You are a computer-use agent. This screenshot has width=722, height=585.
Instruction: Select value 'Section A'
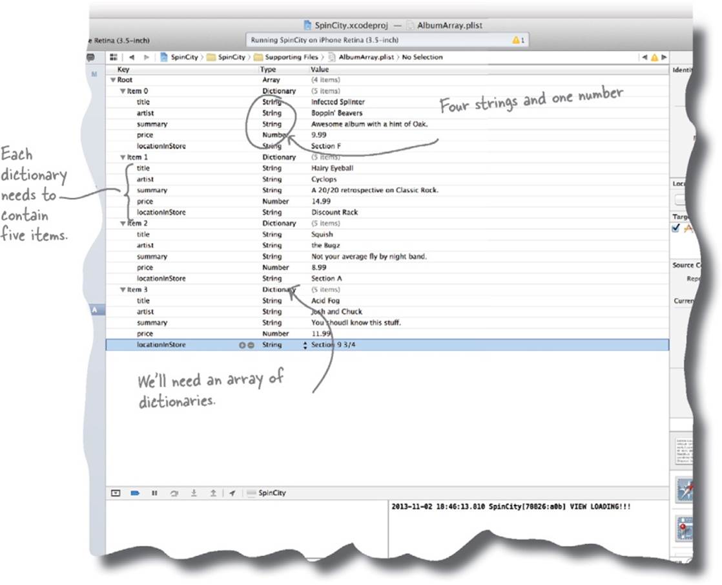click(x=327, y=279)
